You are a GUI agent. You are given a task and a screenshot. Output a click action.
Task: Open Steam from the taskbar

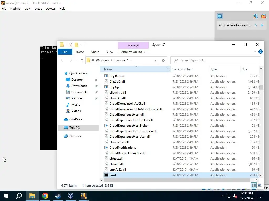(58, 196)
